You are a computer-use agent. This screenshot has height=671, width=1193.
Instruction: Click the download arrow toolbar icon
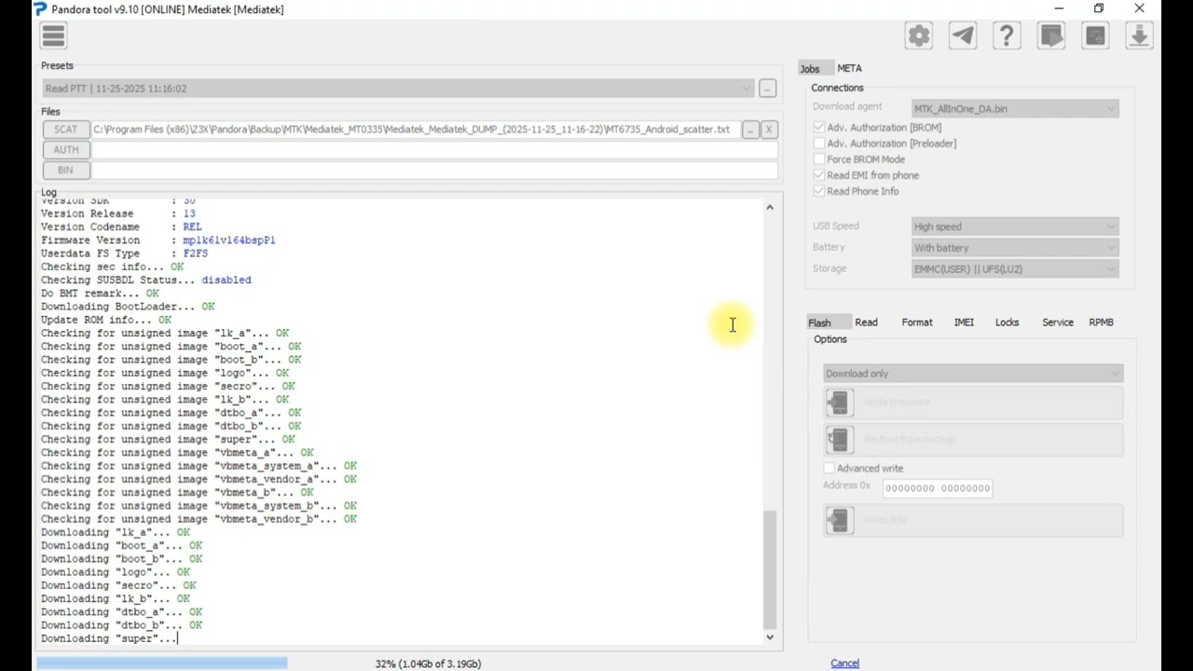click(x=1139, y=35)
